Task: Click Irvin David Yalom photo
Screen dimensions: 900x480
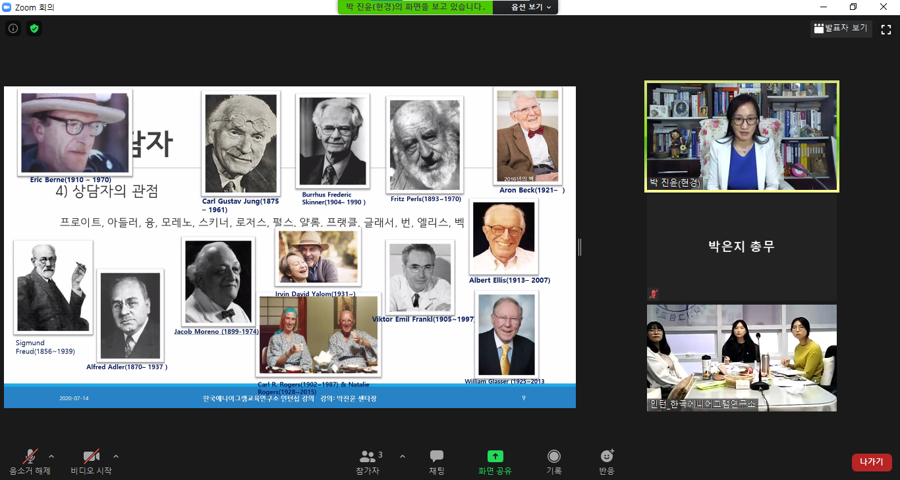Action: pyautogui.click(x=318, y=257)
